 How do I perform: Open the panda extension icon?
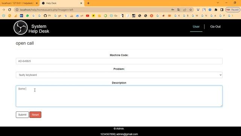(x=198, y=10)
